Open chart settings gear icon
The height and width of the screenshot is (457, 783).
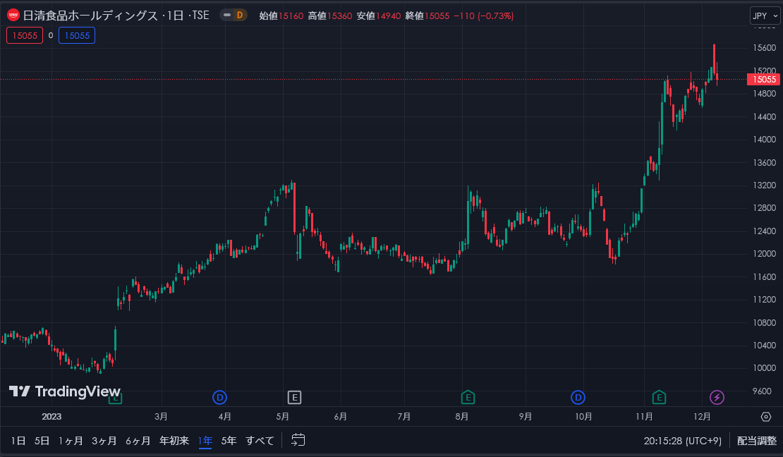pos(766,417)
